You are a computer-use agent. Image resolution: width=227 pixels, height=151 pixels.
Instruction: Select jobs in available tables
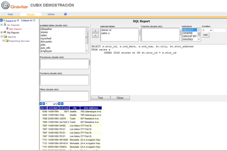pos(63,45)
